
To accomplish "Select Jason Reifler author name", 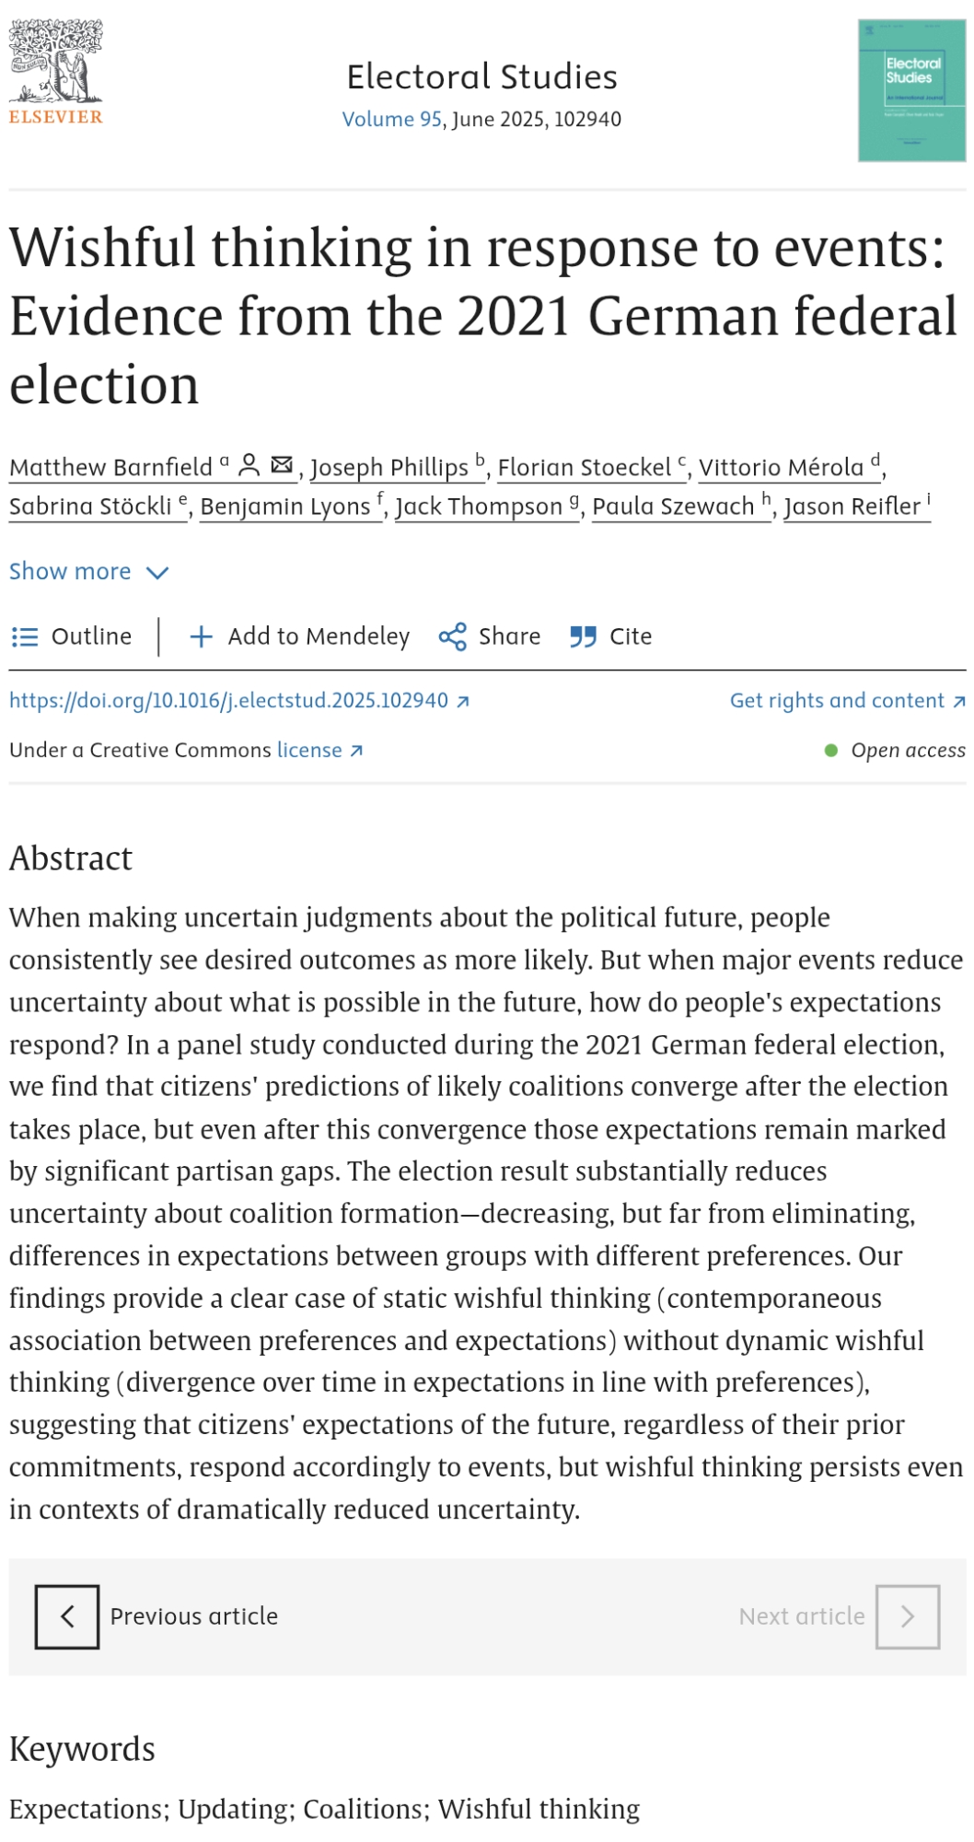I will [x=852, y=507].
